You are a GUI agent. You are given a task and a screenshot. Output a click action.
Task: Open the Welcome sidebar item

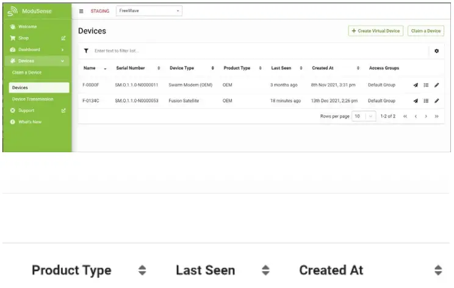pos(27,27)
